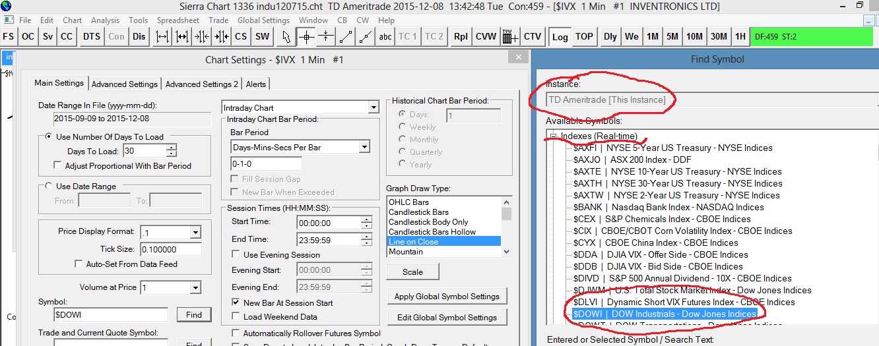Open the Spreadsheet menu
Image resolution: width=879 pixels, height=346 pixels.
click(178, 20)
